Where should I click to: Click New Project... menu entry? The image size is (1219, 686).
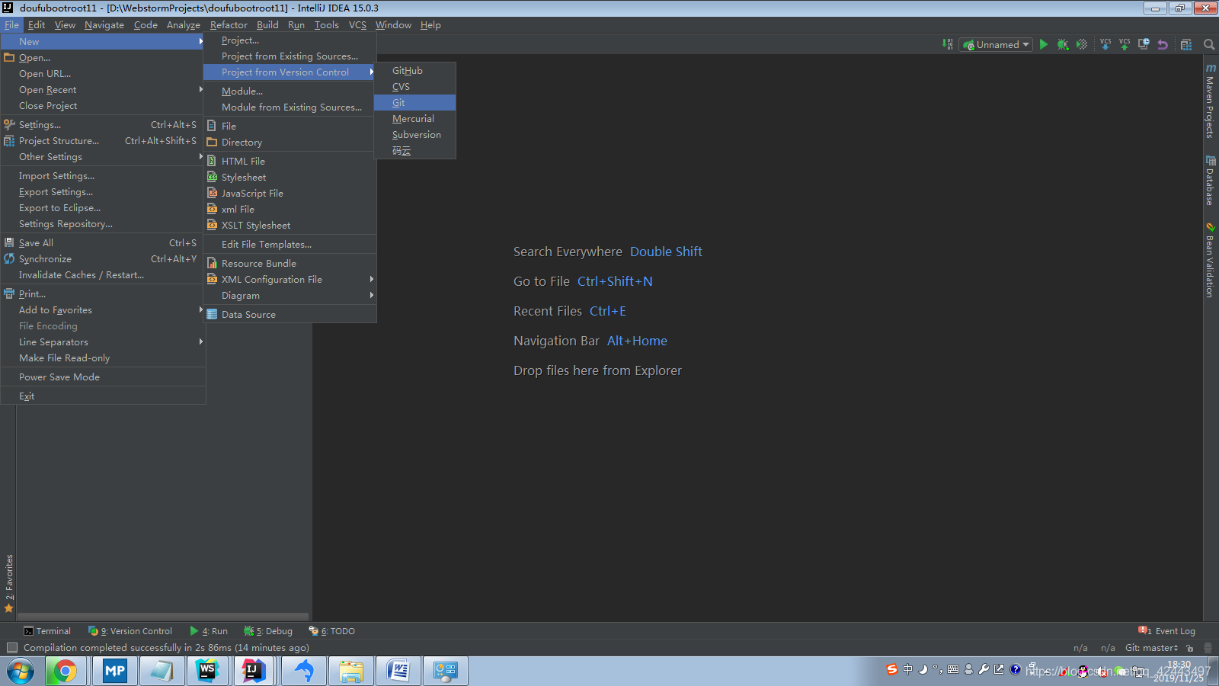click(290, 40)
